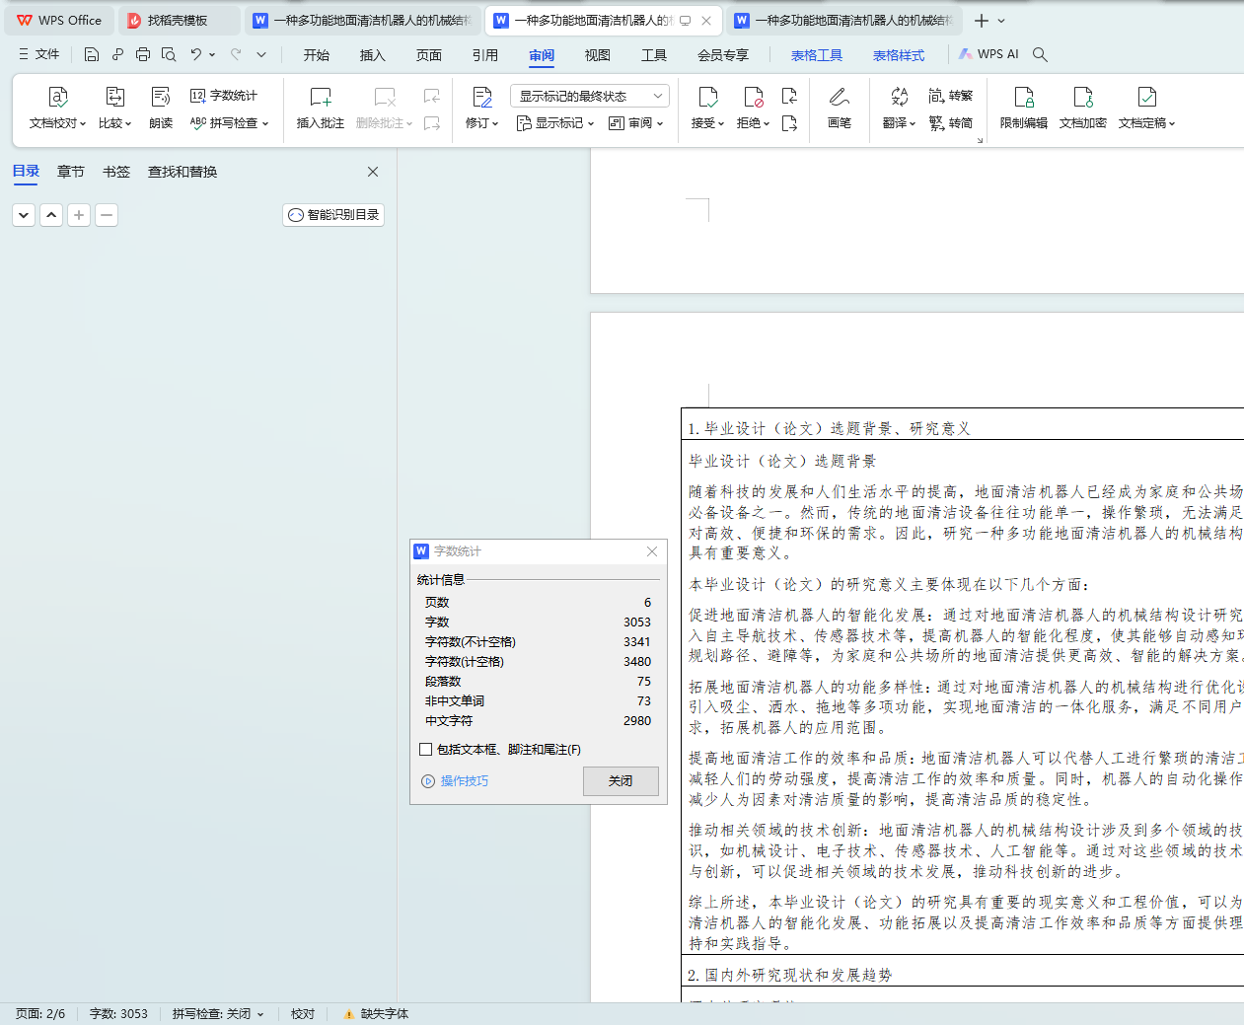Screen dimensions: 1244x1025
Task: Jump to next revision icon
Action: pos(789,123)
